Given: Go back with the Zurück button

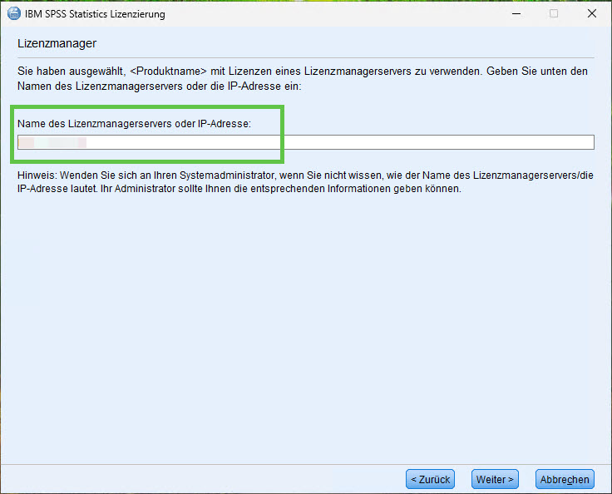Looking at the screenshot, I should [x=430, y=479].
